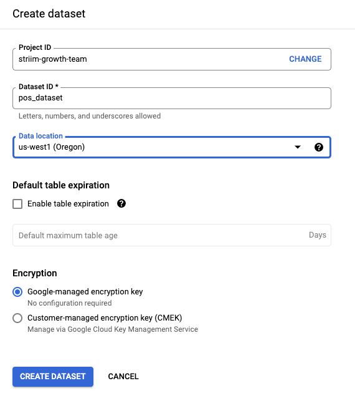
Task: Expand the Data location dropdown arrow
Action: tap(298, 147)
